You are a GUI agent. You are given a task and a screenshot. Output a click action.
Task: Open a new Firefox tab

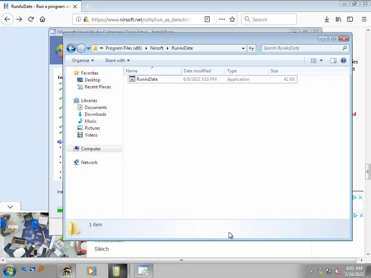tap(87, 6)
